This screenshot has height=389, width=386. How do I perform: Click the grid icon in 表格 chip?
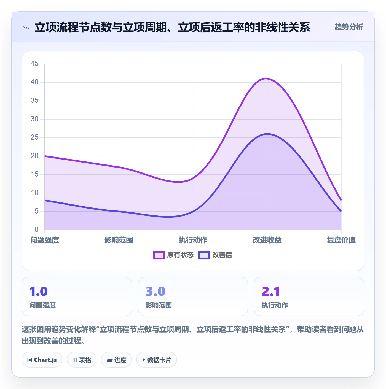75,360
